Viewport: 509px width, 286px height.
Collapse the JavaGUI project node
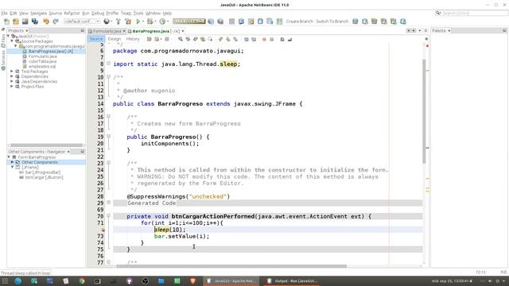(9, 37)
